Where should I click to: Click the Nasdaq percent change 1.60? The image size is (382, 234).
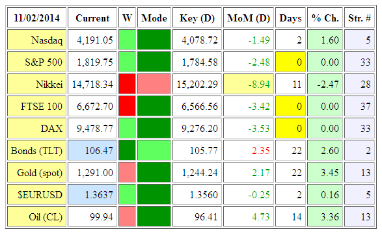[x=325, y=40]
